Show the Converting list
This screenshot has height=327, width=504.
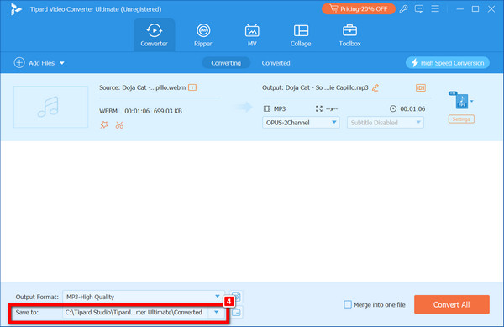[x=226, y=63]
